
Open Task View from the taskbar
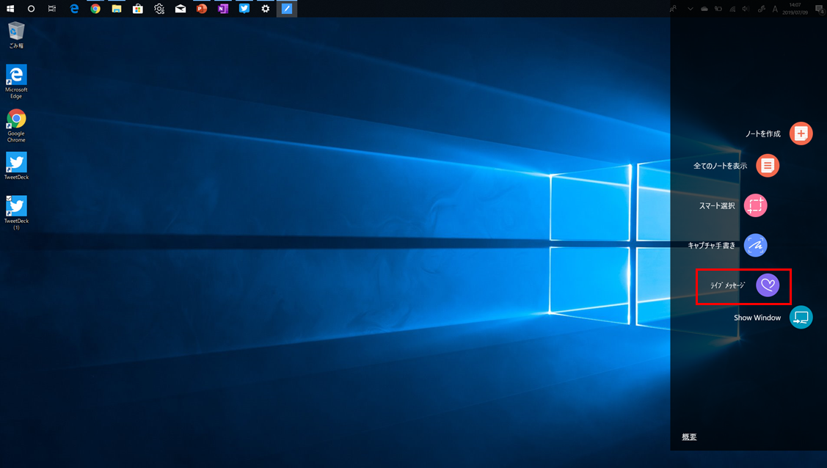click(x=52, y=8)
